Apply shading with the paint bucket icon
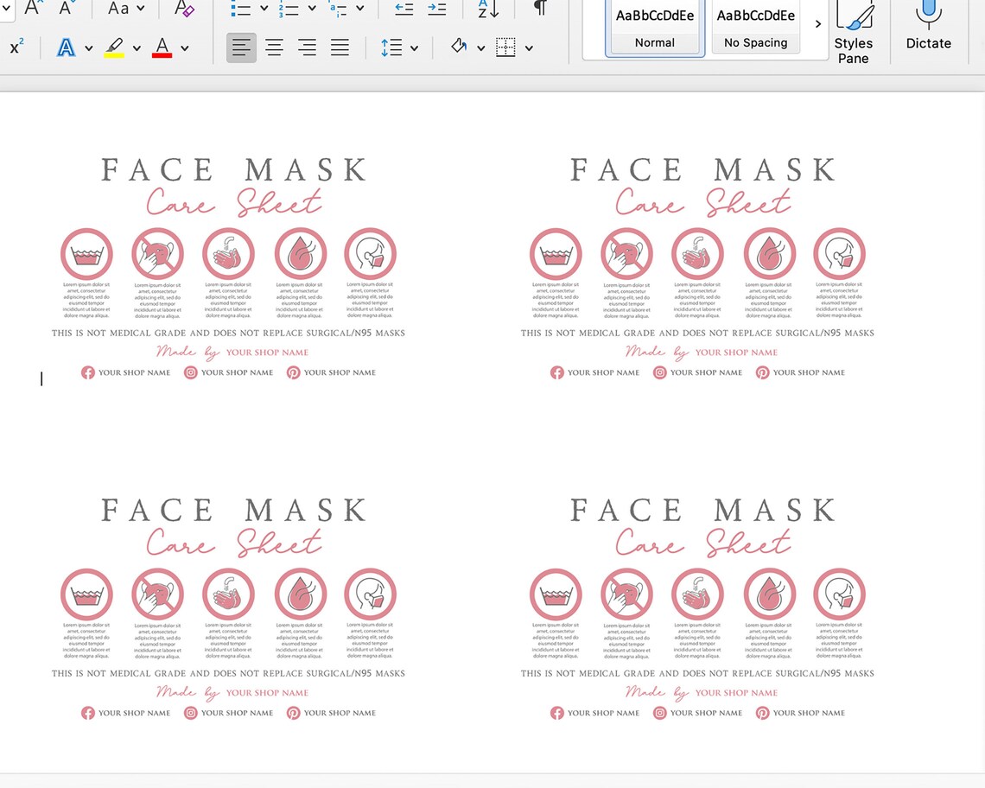The image size is (985, 788). click(458, 47)
